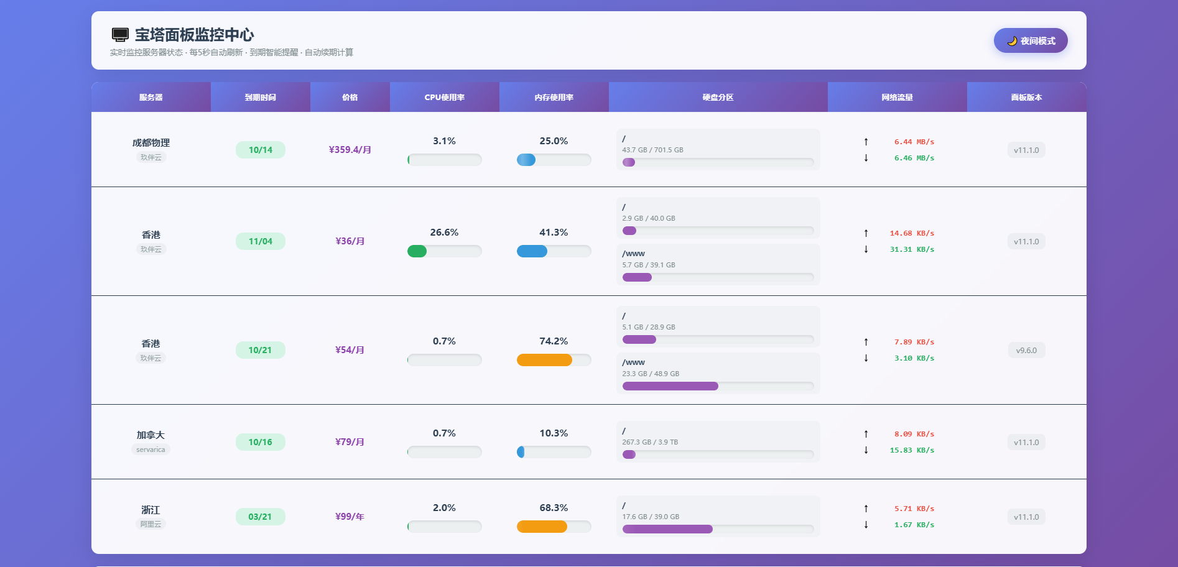Click the ¥359.4/月 price text
1178x567 pixels.
350,150
